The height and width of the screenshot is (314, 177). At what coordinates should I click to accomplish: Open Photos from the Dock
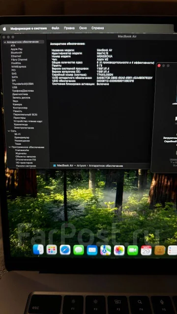pos(119,250)
